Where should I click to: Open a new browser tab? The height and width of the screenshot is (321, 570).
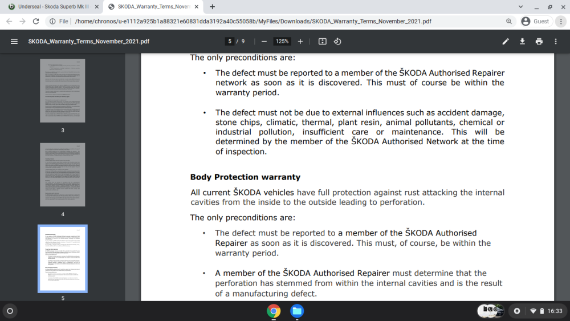(212, 6)
